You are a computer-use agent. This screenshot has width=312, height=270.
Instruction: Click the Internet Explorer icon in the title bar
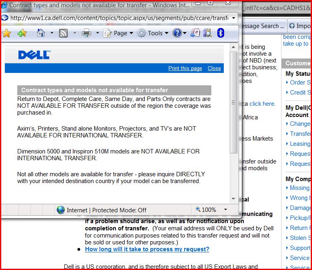4,5
